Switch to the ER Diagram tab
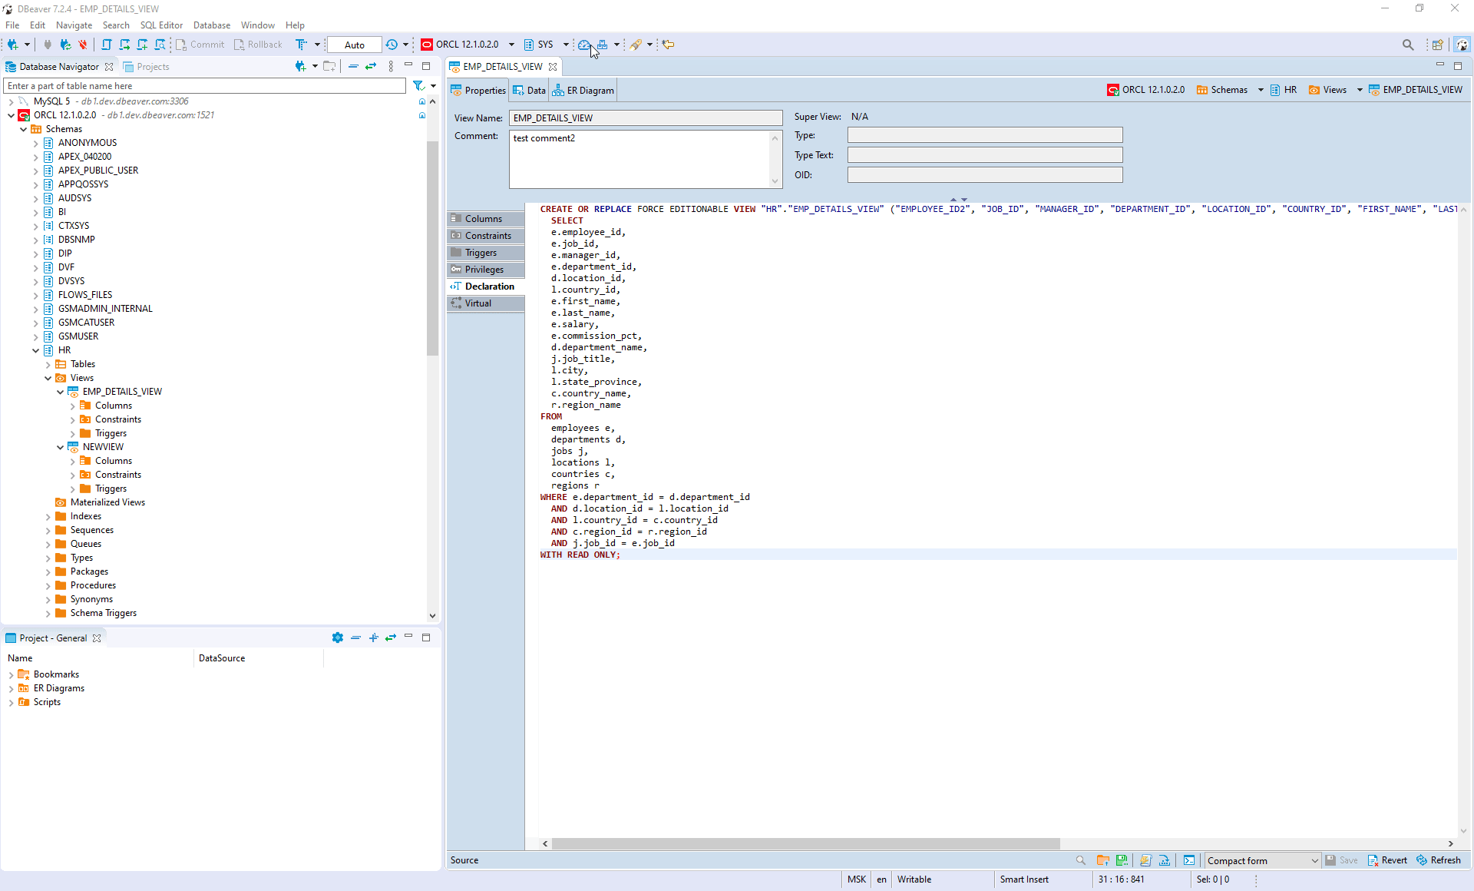This screenshot has width=1474, height=891. 583,90
